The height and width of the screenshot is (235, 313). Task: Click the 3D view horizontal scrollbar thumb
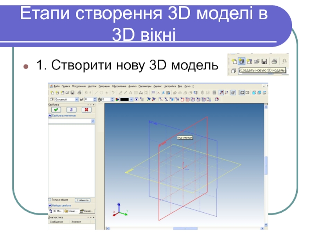[185, 228]
